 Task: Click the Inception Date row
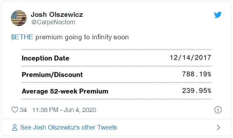pyautogui.click(x=116, y=58)
